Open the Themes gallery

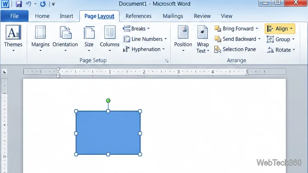click(13, 38)
